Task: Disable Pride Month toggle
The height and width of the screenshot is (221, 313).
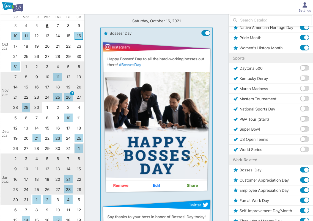Action: [304, 37]
